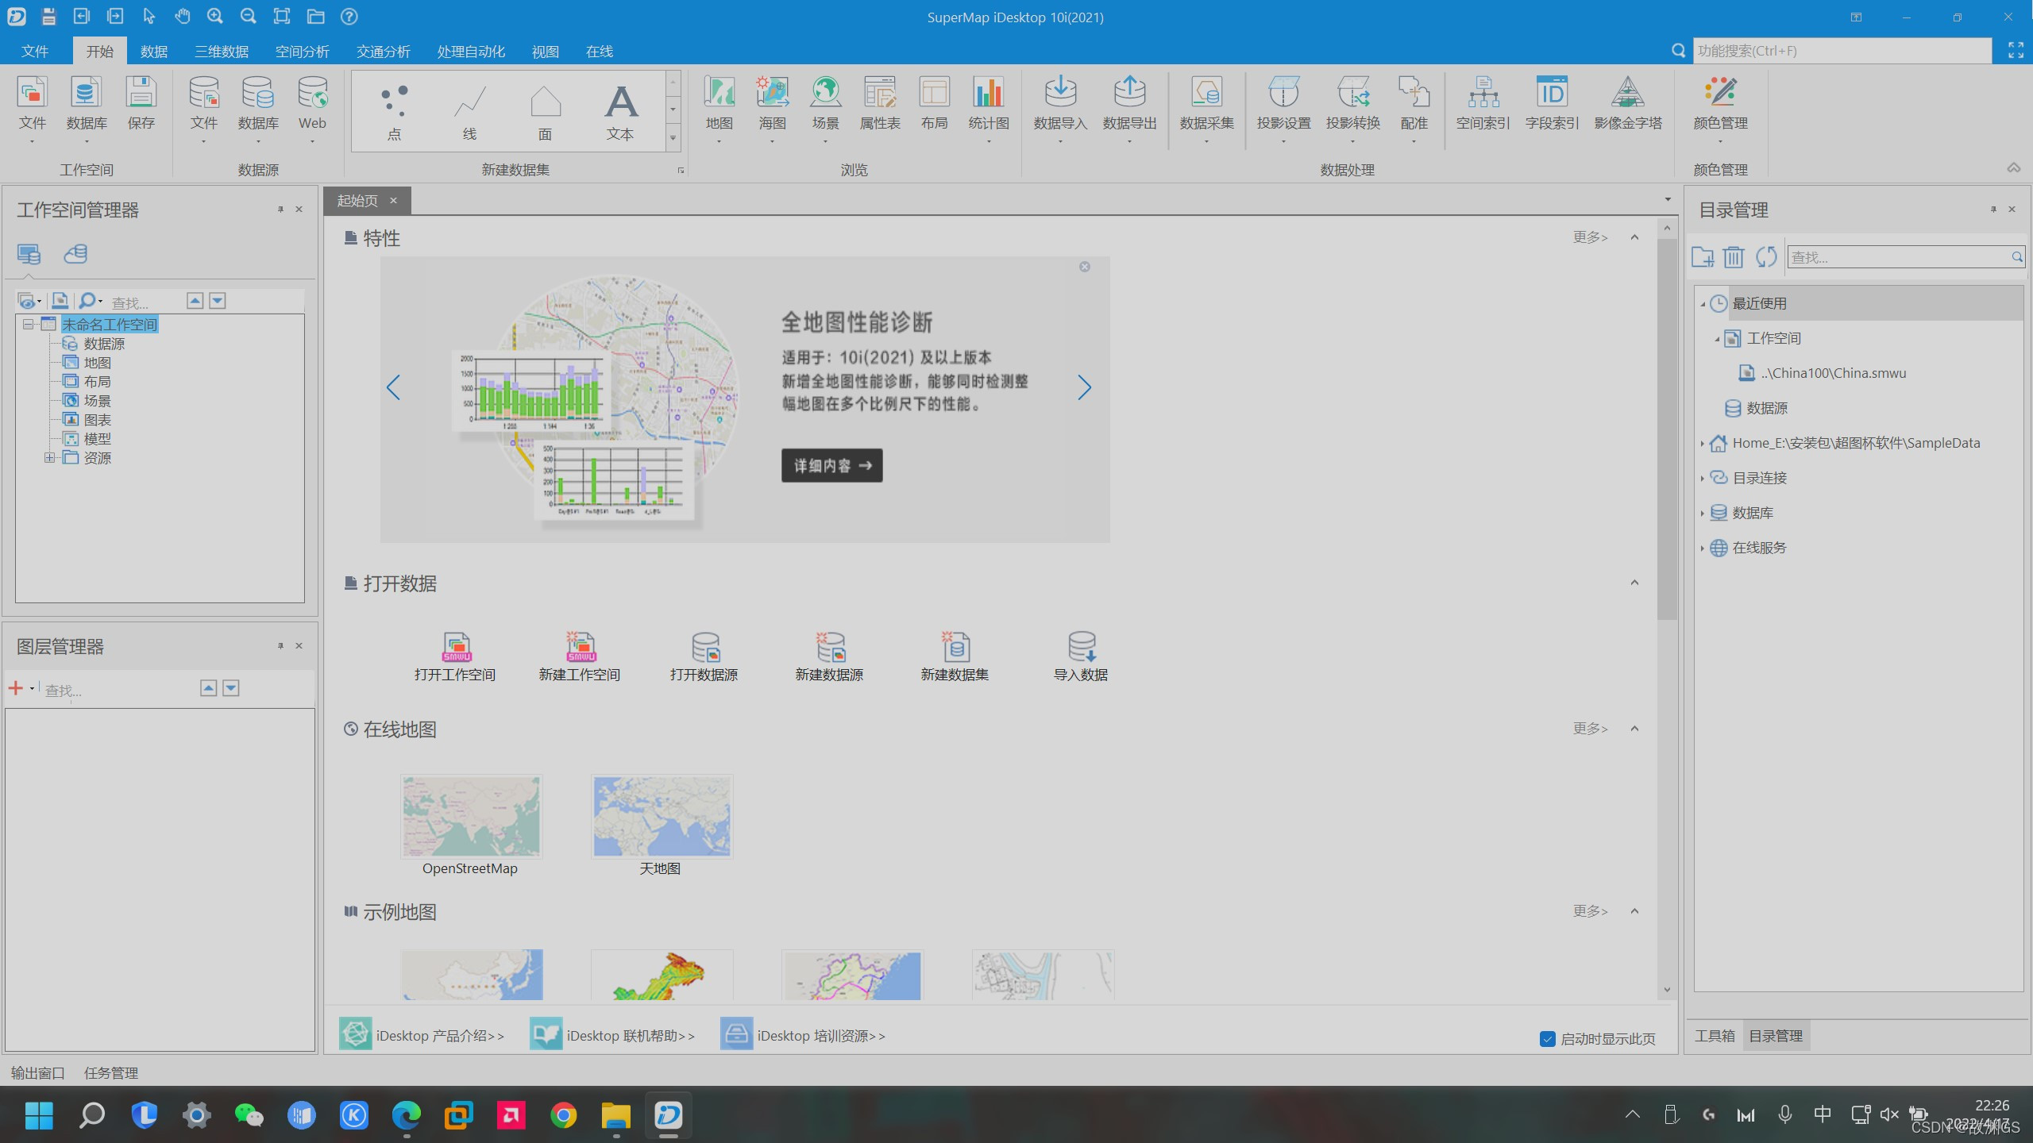2033x1143 pixels.
Task: Click refresh icon in 目录管理 panel
Action: [x=1765, y=257]
